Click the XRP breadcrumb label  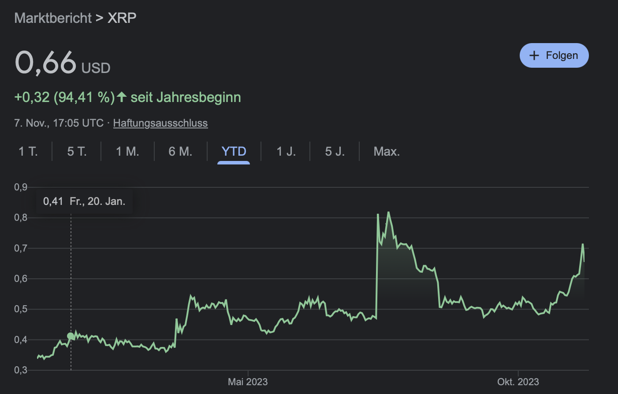(x=122, y=18)
